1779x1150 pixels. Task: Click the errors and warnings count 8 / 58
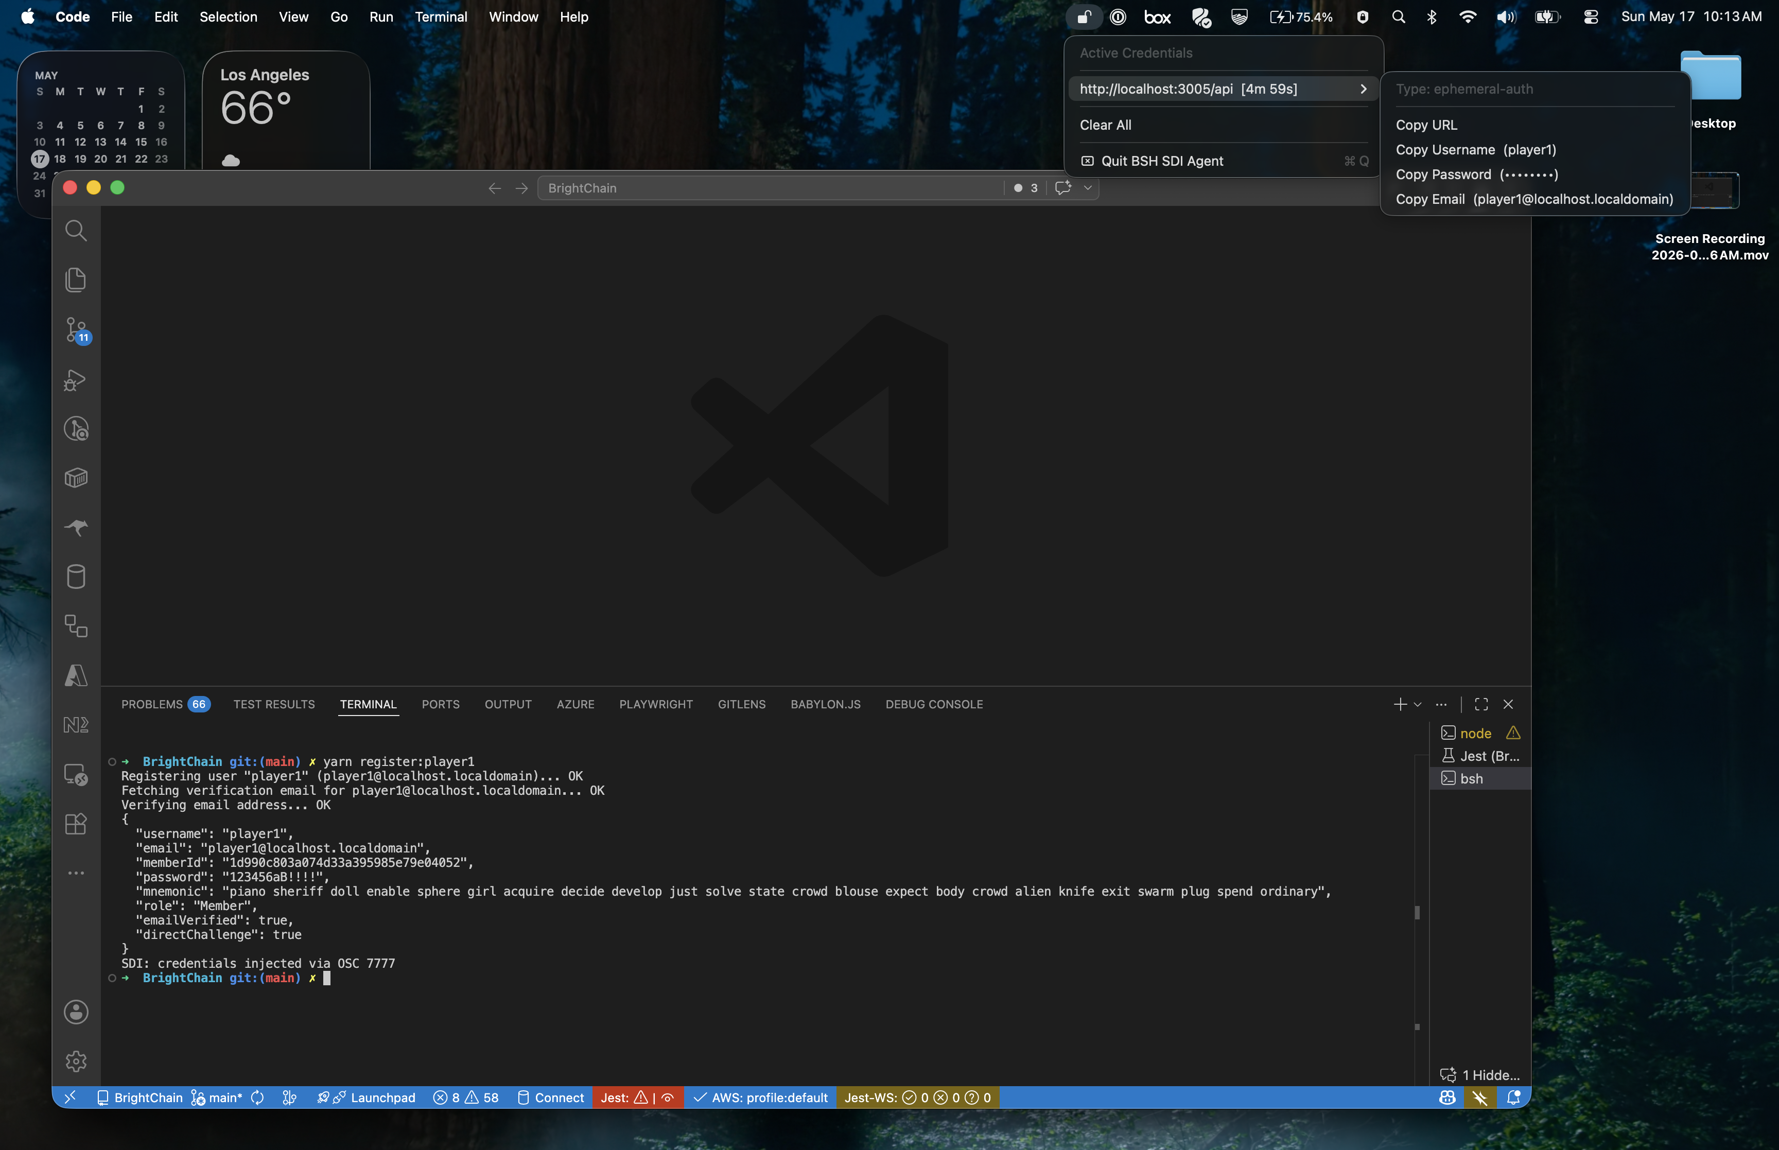pyautogui.click(x=466, y=1097)
